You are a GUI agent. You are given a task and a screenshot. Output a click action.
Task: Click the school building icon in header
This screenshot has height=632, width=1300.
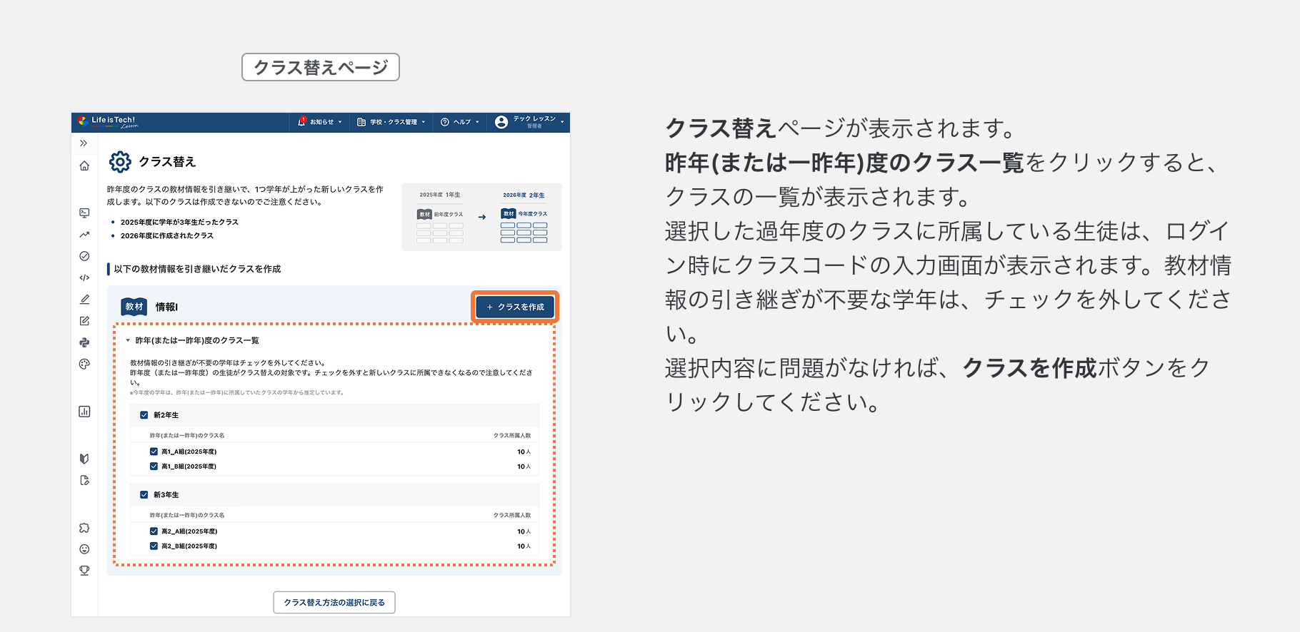[361, 122]
